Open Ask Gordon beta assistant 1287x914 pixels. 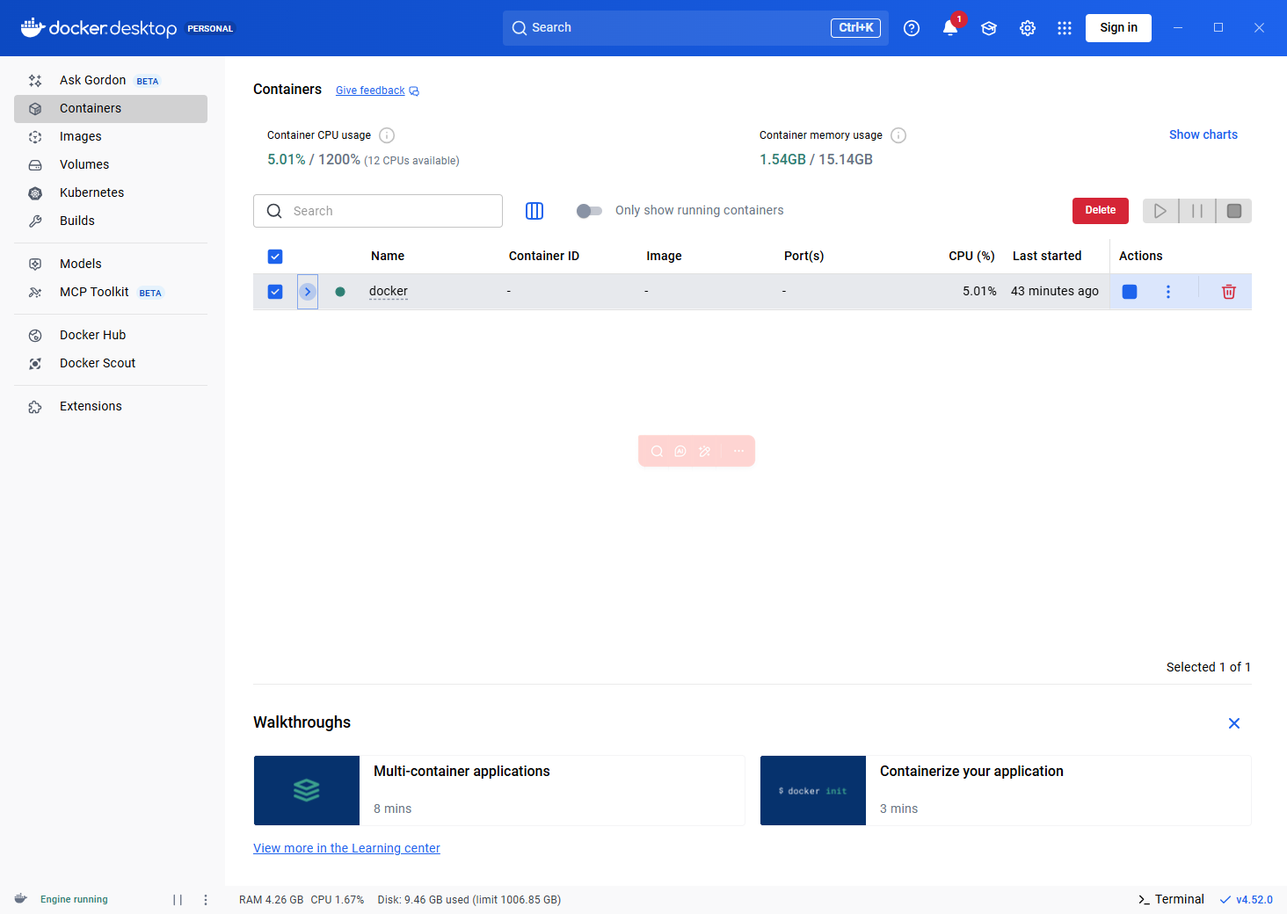coord(111,80)
